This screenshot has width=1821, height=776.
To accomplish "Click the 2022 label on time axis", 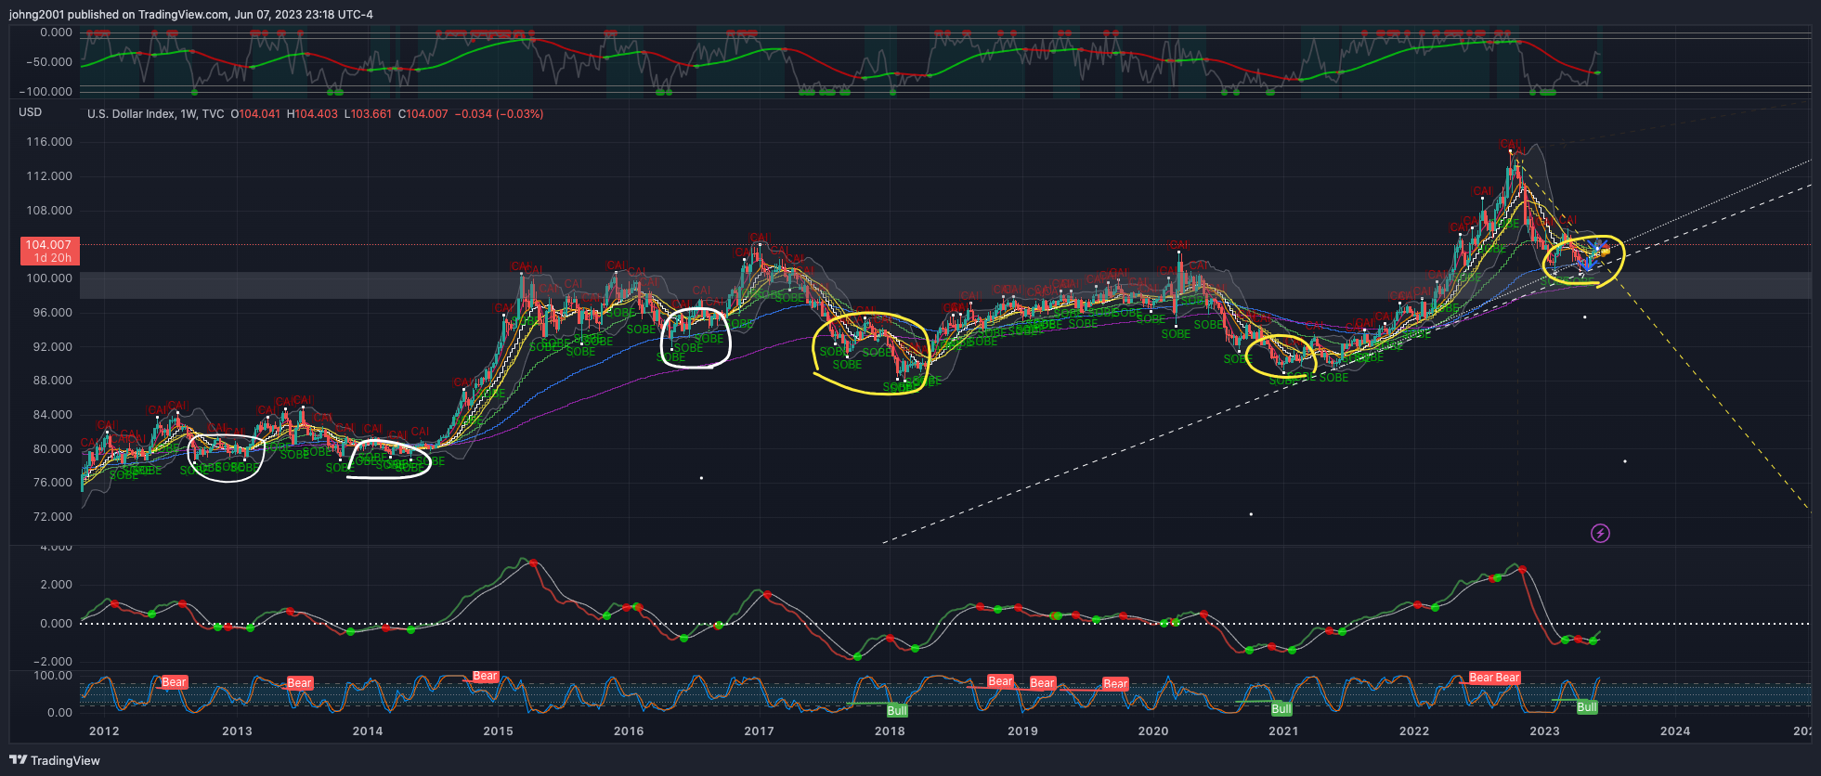I will (x=1414, y=731).
